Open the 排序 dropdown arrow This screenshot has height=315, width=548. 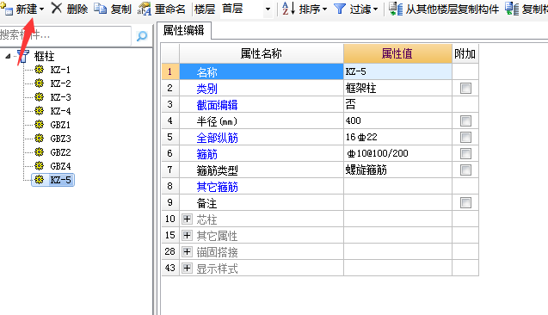[324, 9]
